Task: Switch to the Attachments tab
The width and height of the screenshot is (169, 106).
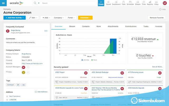Action: coord(113,26)
